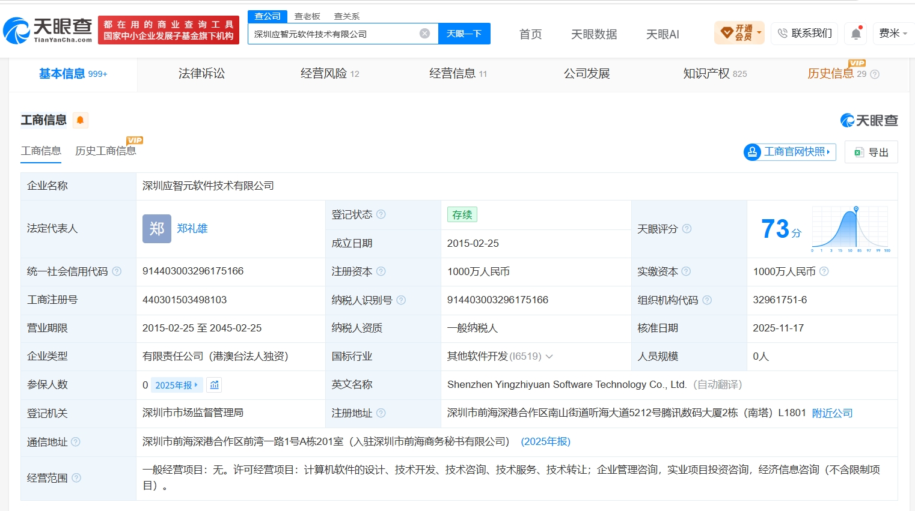Open the TianYanCha logo homepage

point(48,30)
